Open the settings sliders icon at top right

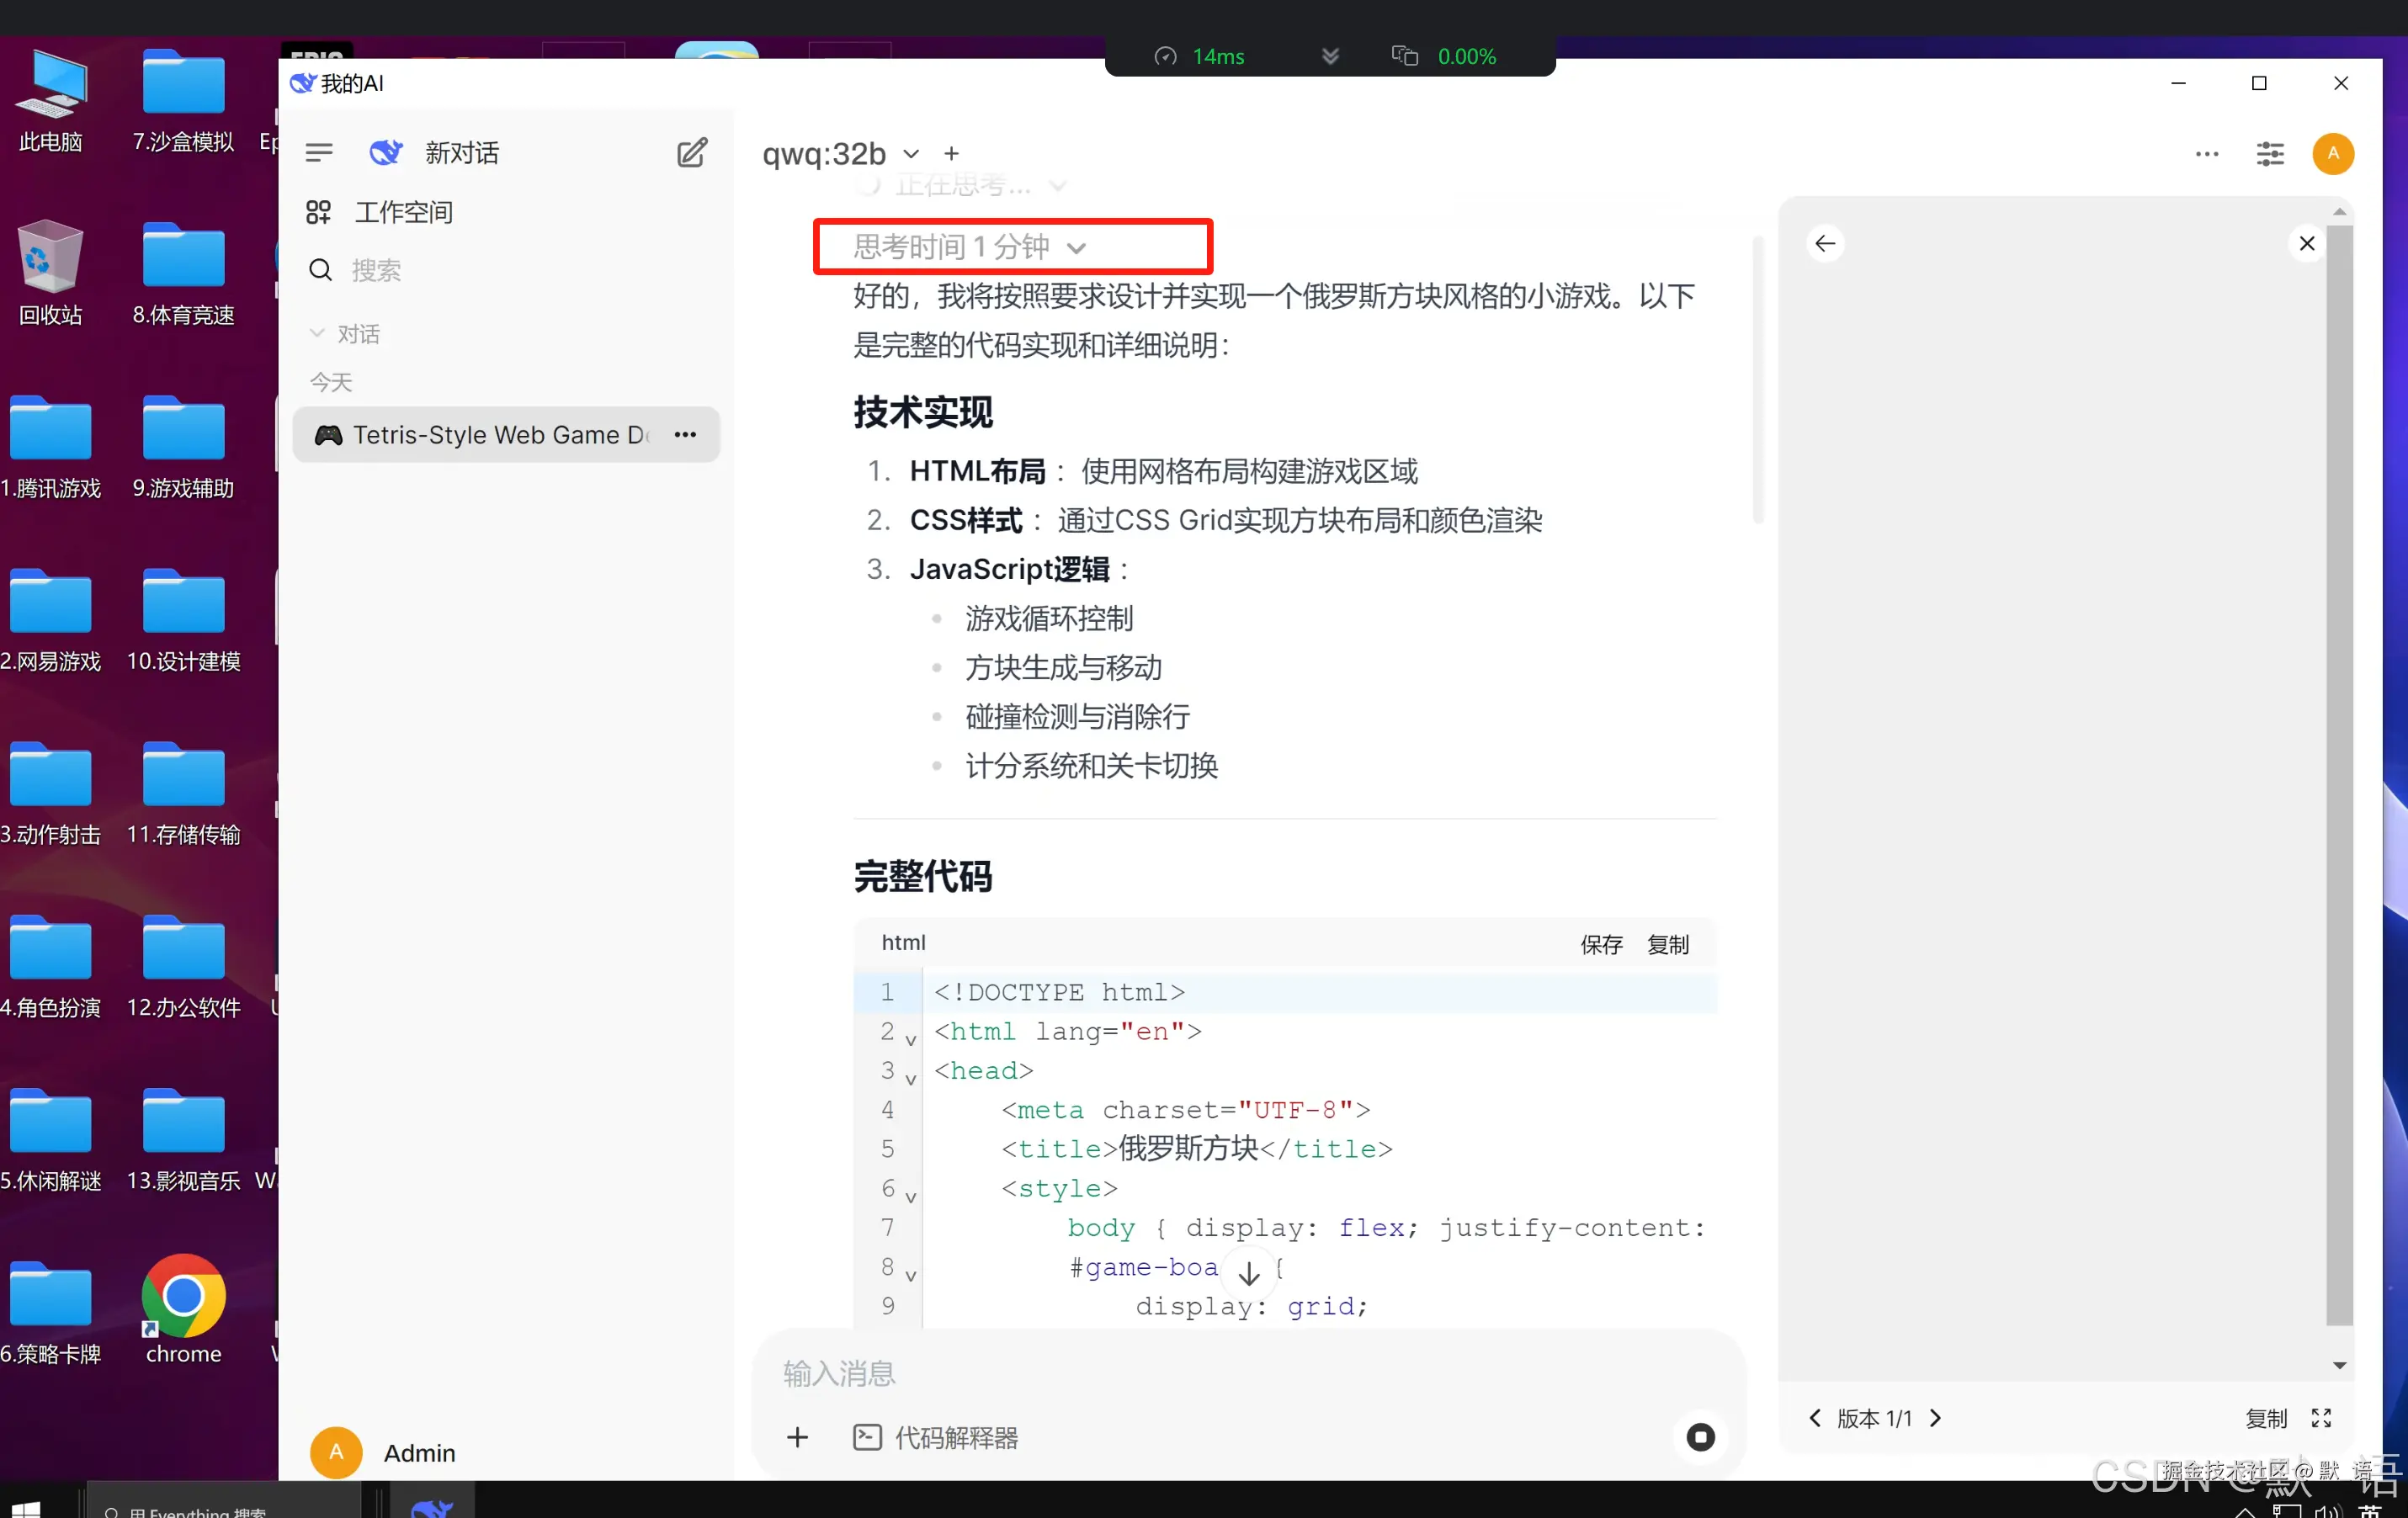point(2270,154)
